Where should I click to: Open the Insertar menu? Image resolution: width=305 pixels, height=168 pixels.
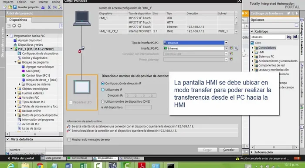(x=43, y=2)
